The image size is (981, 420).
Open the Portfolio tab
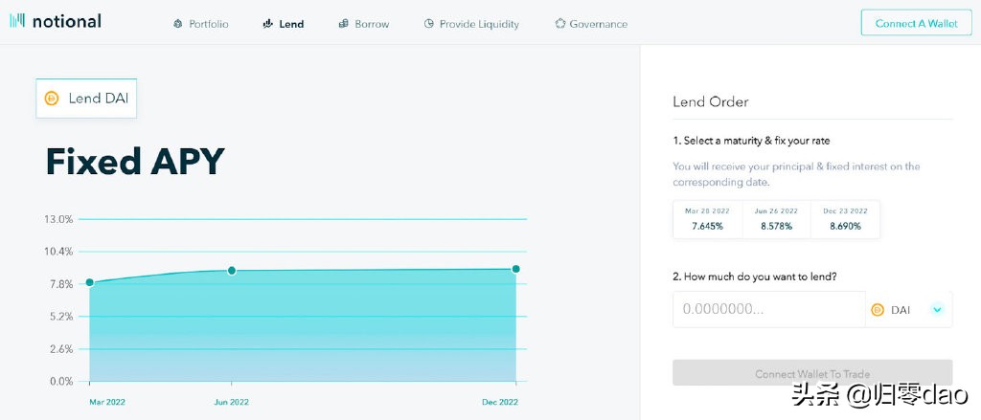point(201,24)
